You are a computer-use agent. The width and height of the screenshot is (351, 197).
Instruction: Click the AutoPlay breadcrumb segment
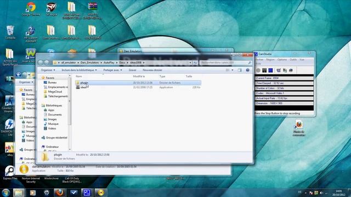point(109,63)
